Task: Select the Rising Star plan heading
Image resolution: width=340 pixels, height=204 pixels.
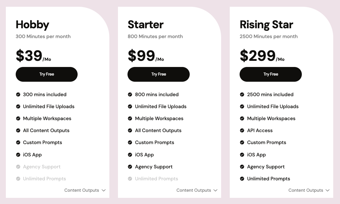Action: (266, 25)
